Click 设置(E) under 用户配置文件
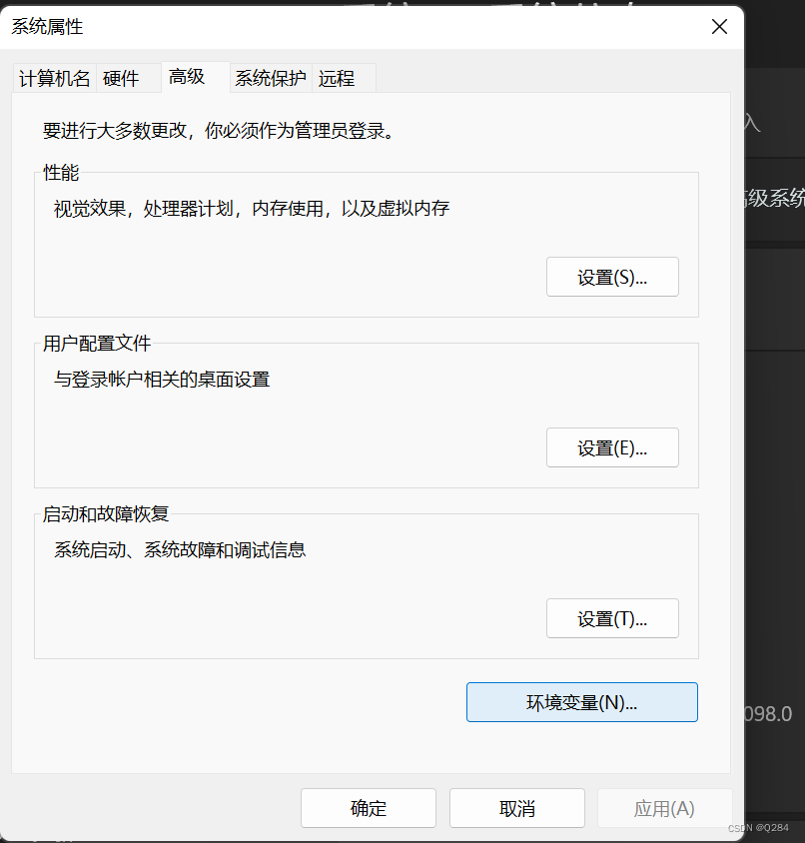The width and height of the screenshot is (805, 843). tap(612, 447)
